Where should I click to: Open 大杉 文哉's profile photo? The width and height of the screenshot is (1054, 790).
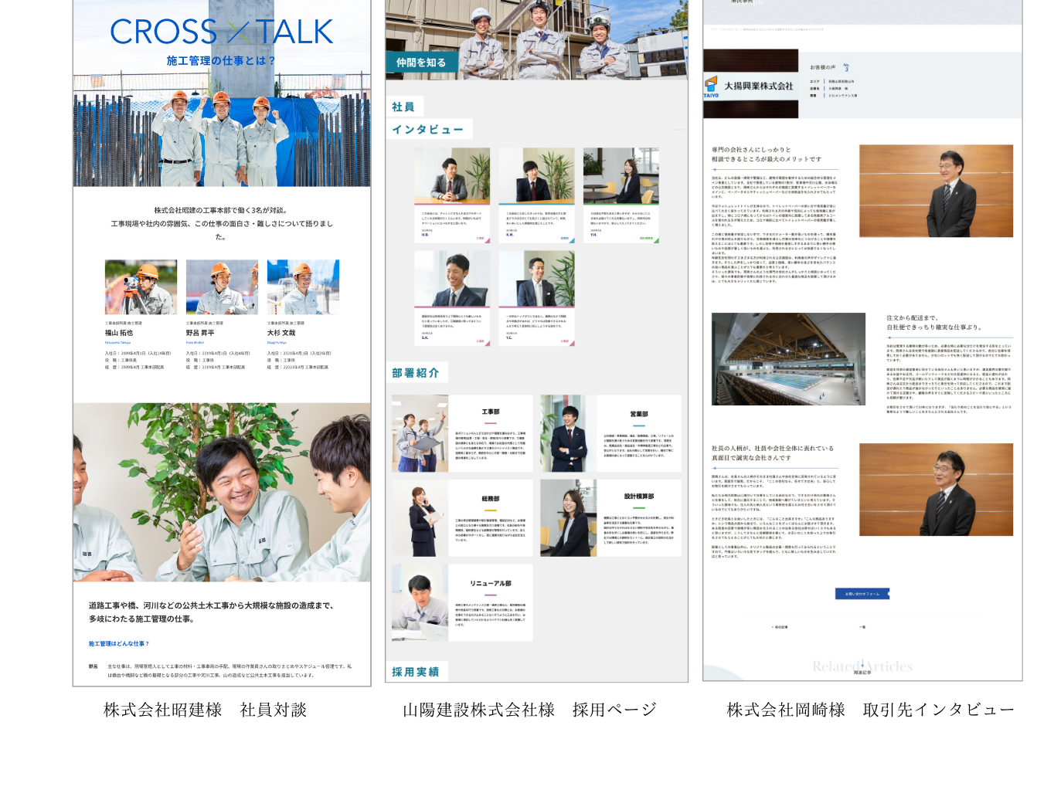[x=303, y=287]
